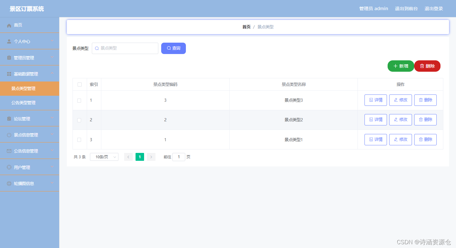Click the lifebuoy icon next to 轮播图信息
Viewport: 456px width, 248px height.
pos(9,184)
